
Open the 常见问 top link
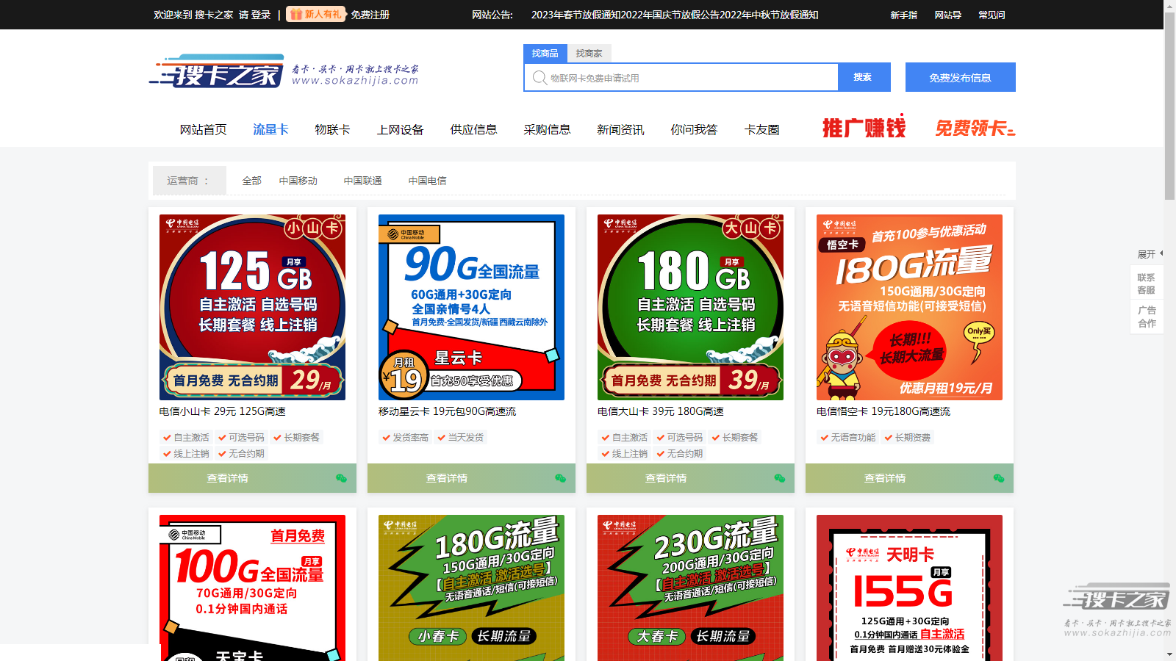(x=992, y=15)
